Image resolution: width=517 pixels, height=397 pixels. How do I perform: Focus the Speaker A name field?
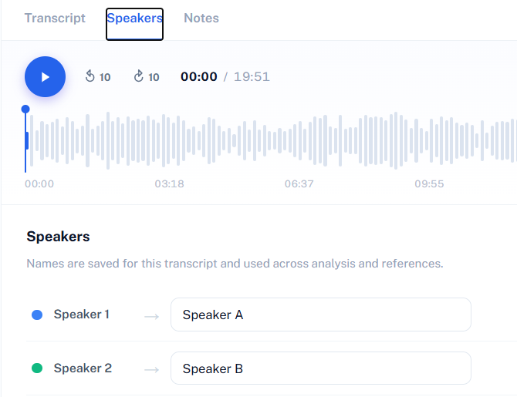(321, 315)
